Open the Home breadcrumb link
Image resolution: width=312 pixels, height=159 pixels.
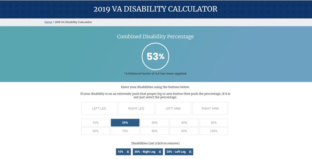[x=48, y=22]
